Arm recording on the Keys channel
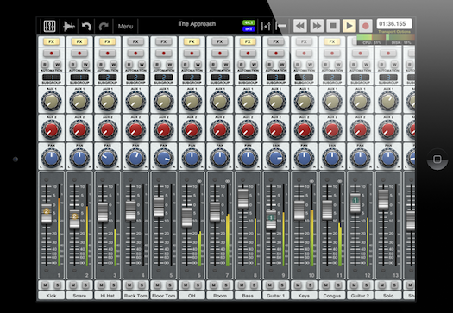This screenshot has width=453, height=313. [304, 53]
